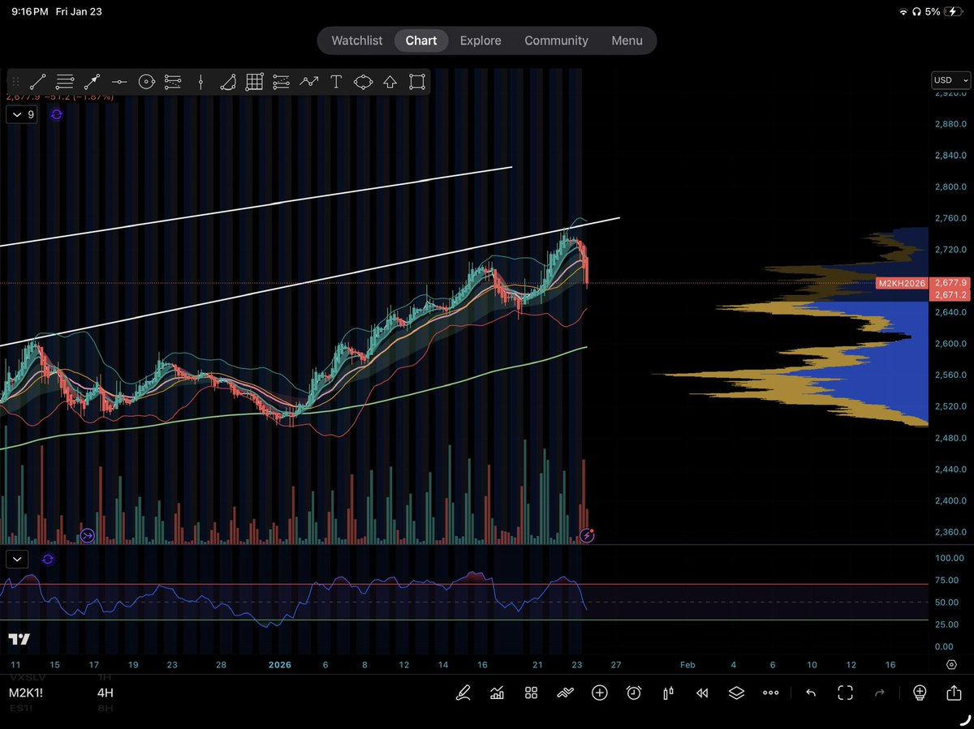The width and height of the screenshot is (974, 729).
Task: Select the Trend Line drawing tool
Action: click(38, 81)
